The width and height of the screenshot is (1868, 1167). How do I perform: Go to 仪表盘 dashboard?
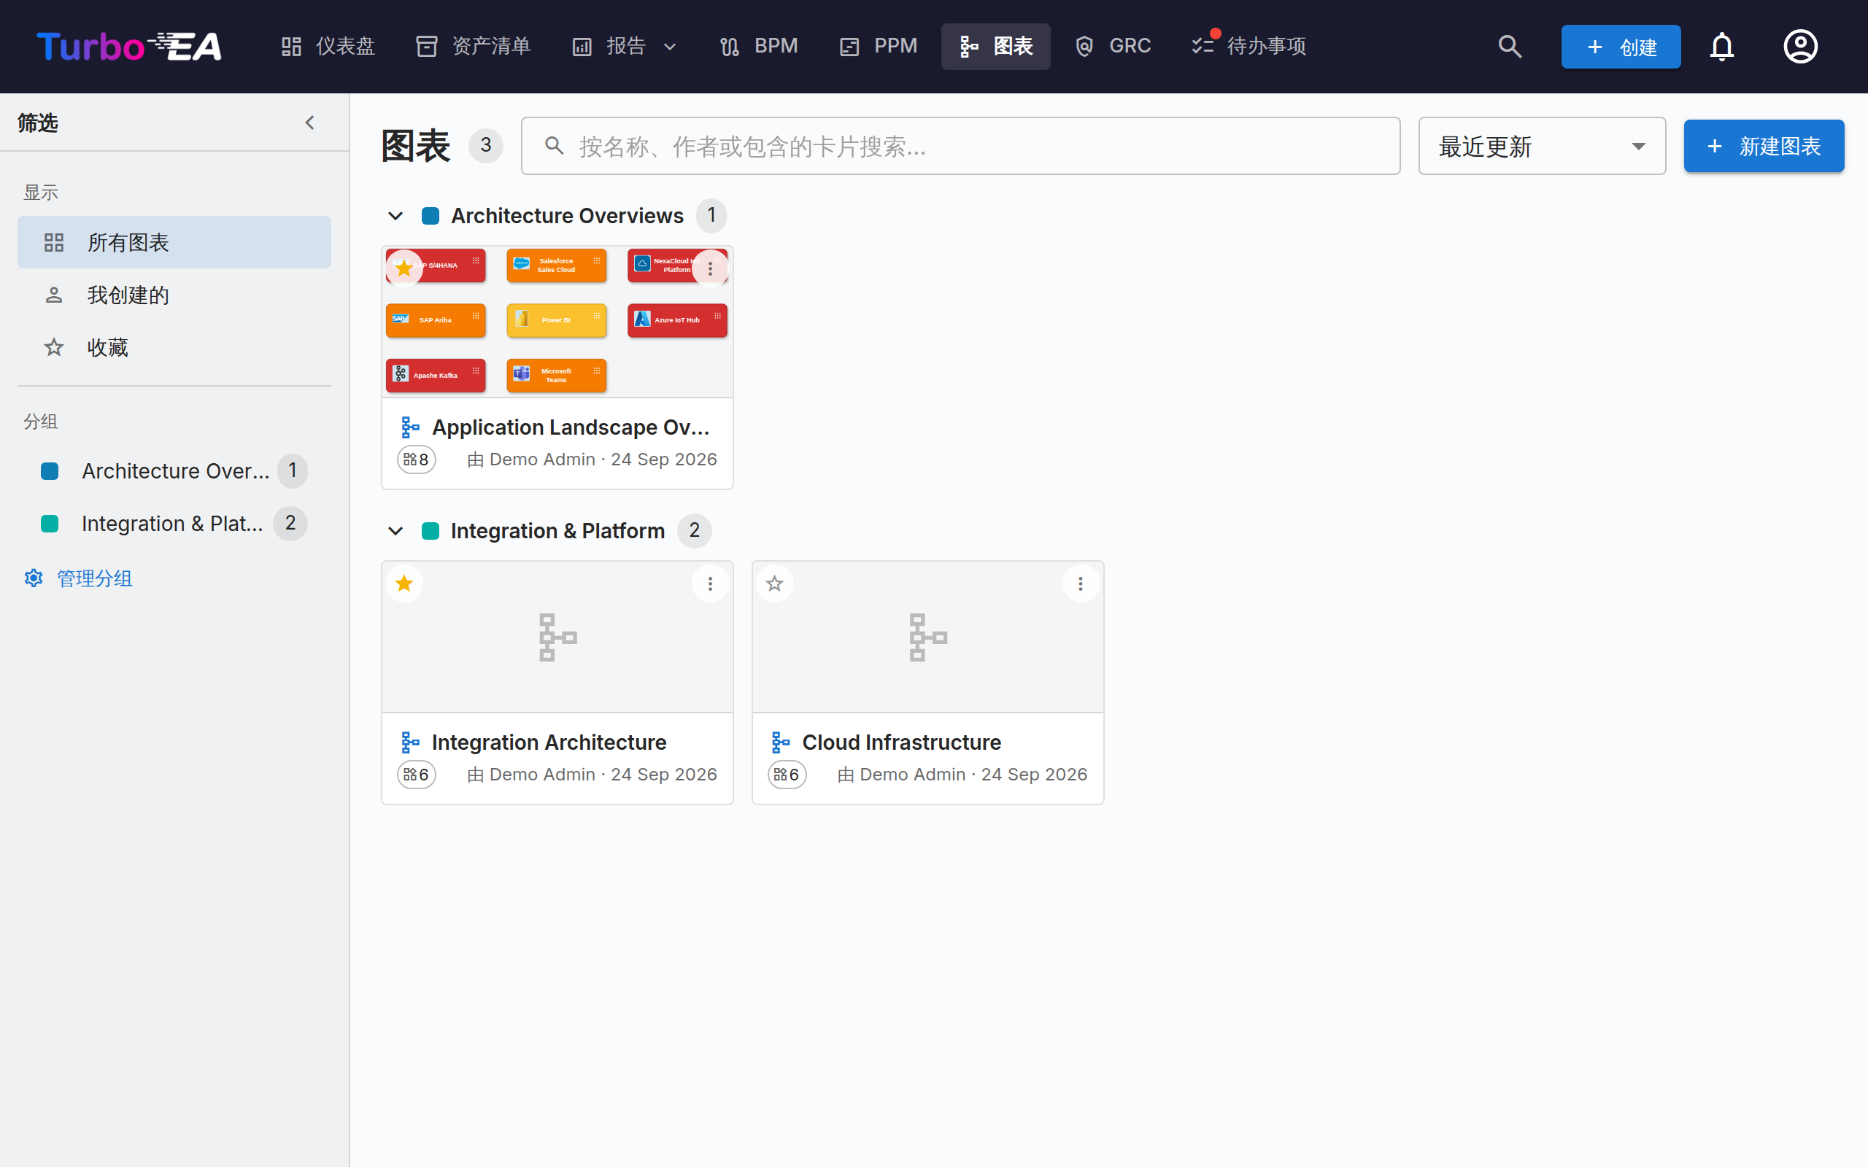(x=328, y=46)
